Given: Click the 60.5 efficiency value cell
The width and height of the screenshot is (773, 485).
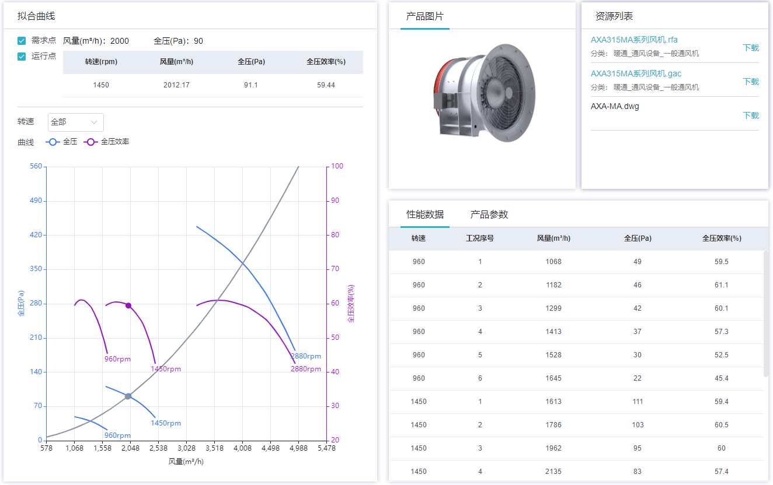Looking at the screenshot, I should [x=722, y=425].
